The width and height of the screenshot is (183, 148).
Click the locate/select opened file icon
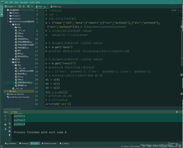[20, 6]
